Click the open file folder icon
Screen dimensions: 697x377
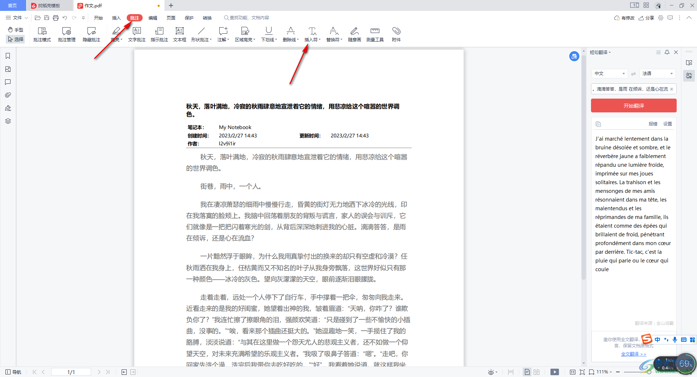(x=37, y=18)
